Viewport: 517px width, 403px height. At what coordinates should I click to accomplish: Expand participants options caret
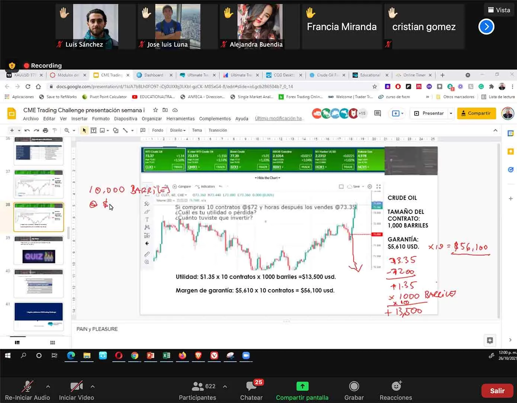(225, 387)
